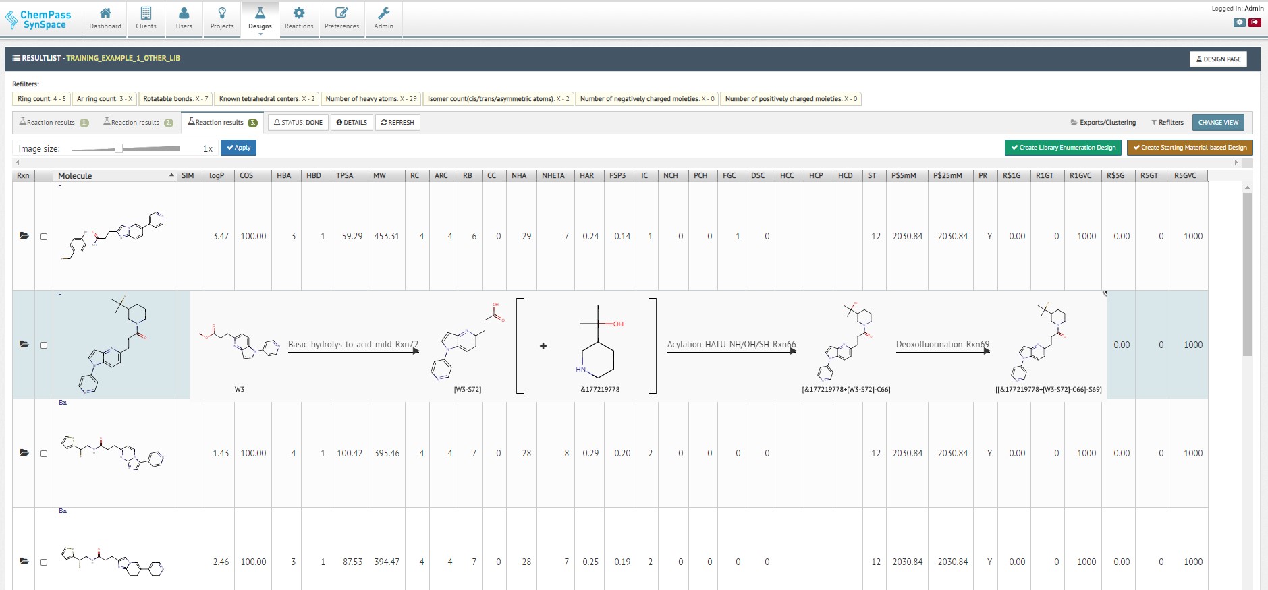Go to the Users icon
The height and width of the screenshot is (590, 1268).
[x=184, y=13]
